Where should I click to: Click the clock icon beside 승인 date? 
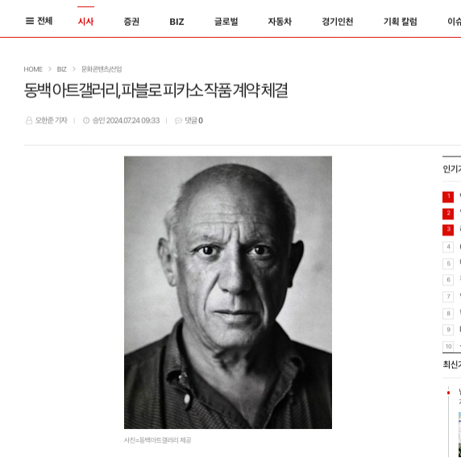coord(86,120)
